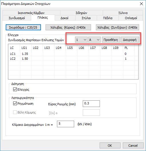Open the Στύλοι tab
This screenshot has height=151, width=146.
pos(86,18)
